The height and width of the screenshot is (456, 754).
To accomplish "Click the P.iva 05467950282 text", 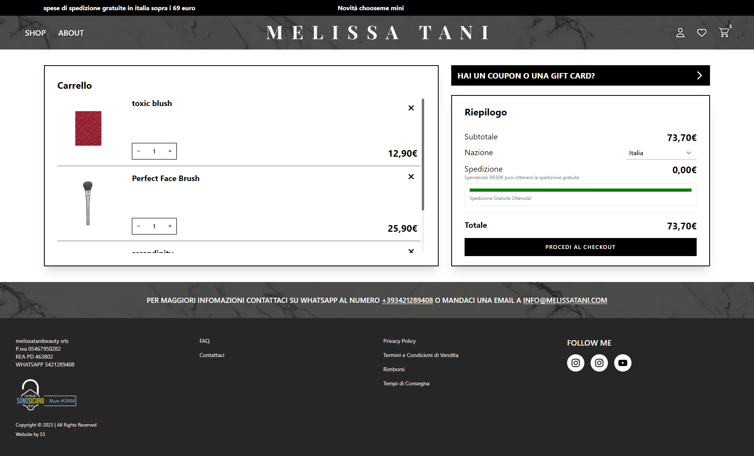I will (38, 349).
